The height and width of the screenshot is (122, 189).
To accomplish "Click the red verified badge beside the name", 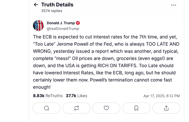I will pyautogui.click(x=78, y=23).
